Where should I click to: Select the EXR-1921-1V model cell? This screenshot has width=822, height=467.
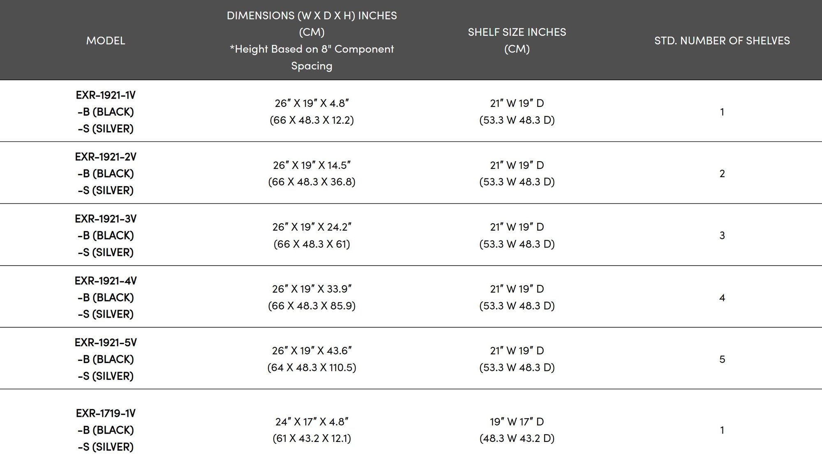pos(106,111)
